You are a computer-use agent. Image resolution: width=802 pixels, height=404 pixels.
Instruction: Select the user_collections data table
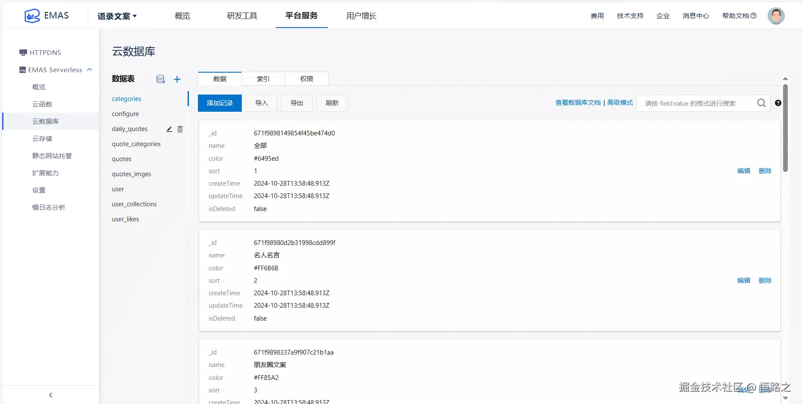click(x=134, y=204)
